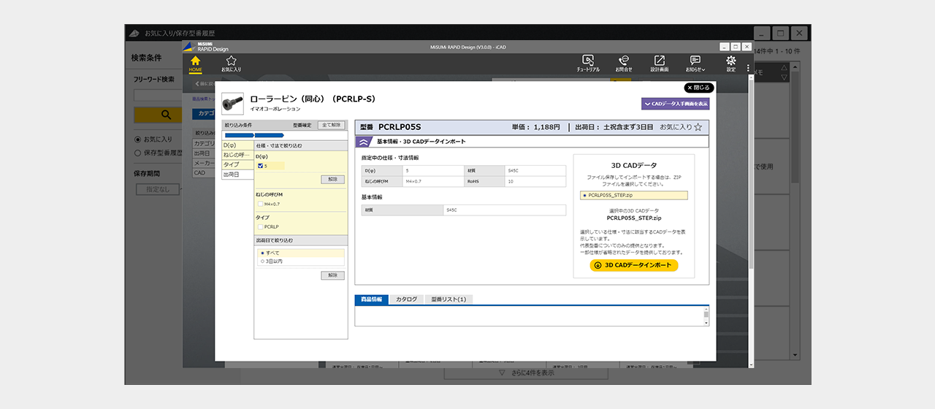The image size is (935, 409).
Task: Switch to the カタログ tab
Action: tap(406, 299)
